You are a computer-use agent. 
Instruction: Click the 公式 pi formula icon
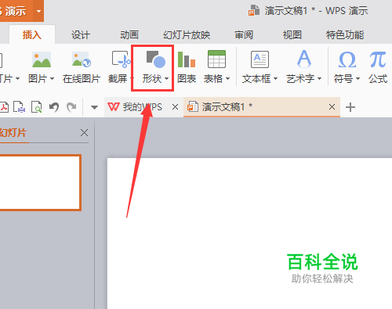pos(378,59)
